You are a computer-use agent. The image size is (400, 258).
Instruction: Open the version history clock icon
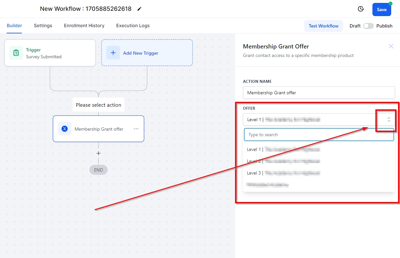coord(361,9)
